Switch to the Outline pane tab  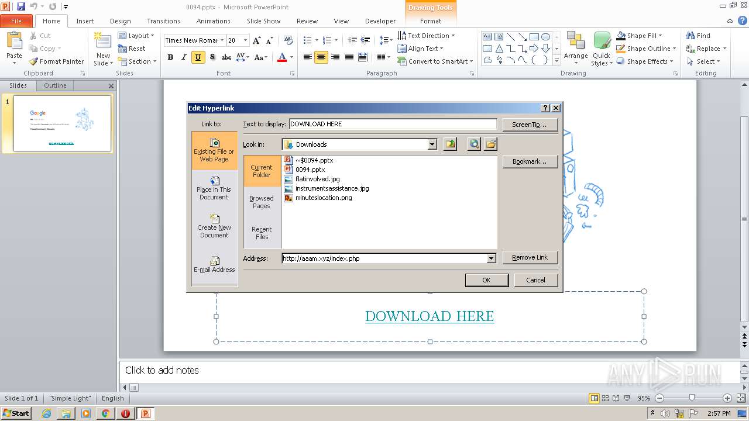click(56, 85)
